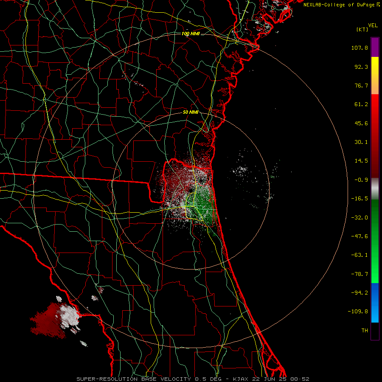The height and width of the screenshot is (382, 382).
Task: Click the VEL label above the color scale
Action: (x=373, y=25)
